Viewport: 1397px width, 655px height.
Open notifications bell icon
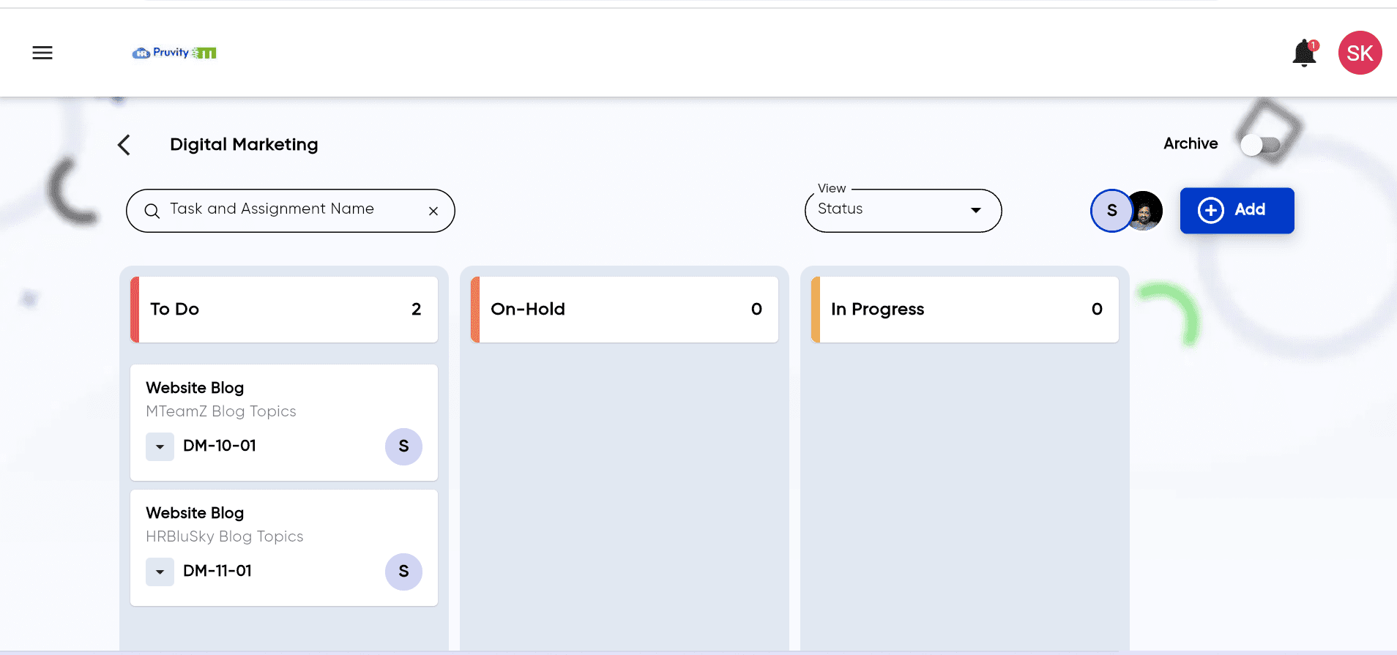1305,53
